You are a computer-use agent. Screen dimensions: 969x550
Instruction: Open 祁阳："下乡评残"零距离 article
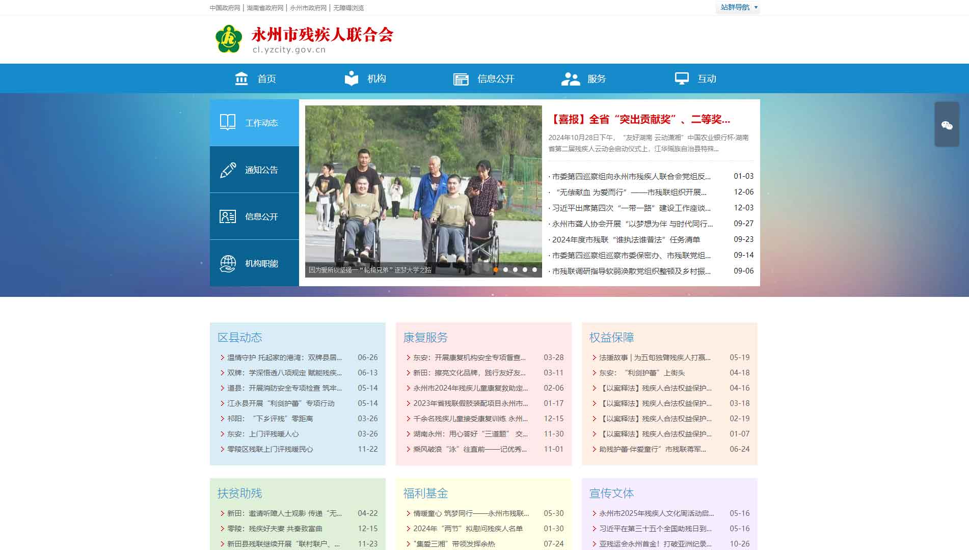(270, 419)
